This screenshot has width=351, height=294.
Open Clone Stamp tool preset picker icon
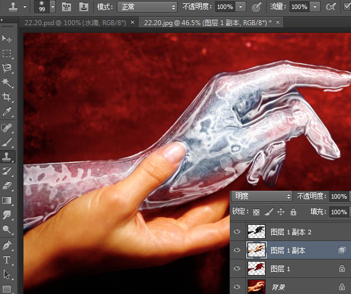(13, 7)
